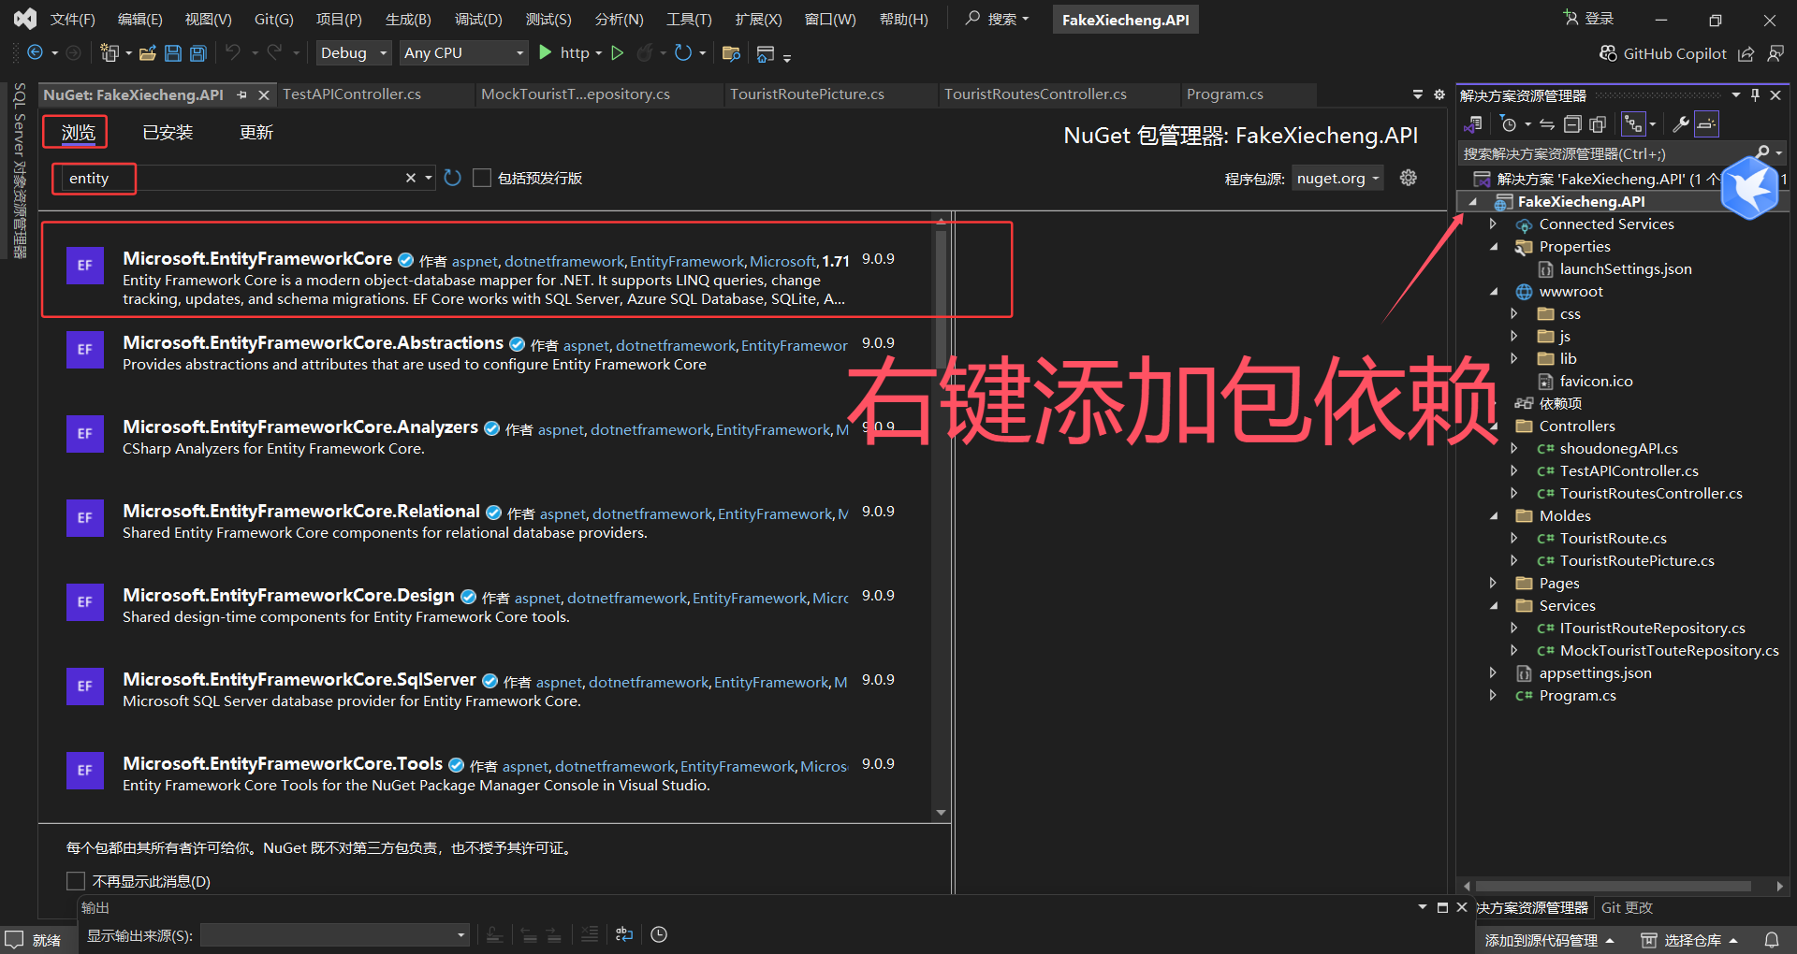Viewport: 1797px width, 954px height.
Task: Open the 工具(T) menu
Action: click(689, 19)
